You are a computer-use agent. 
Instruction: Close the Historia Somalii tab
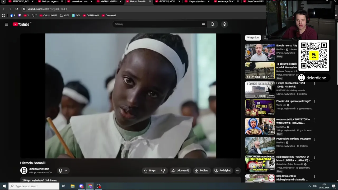[150, 2]
